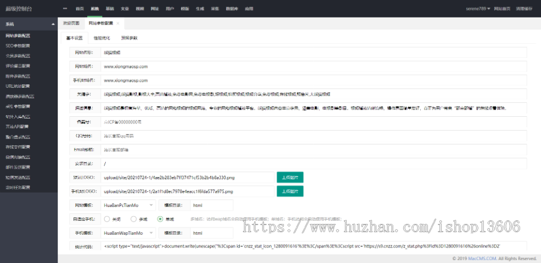The width and height of the screenshot is (541, 263).
Task: Open the 系统 top menu
Action: coord(94,8)
